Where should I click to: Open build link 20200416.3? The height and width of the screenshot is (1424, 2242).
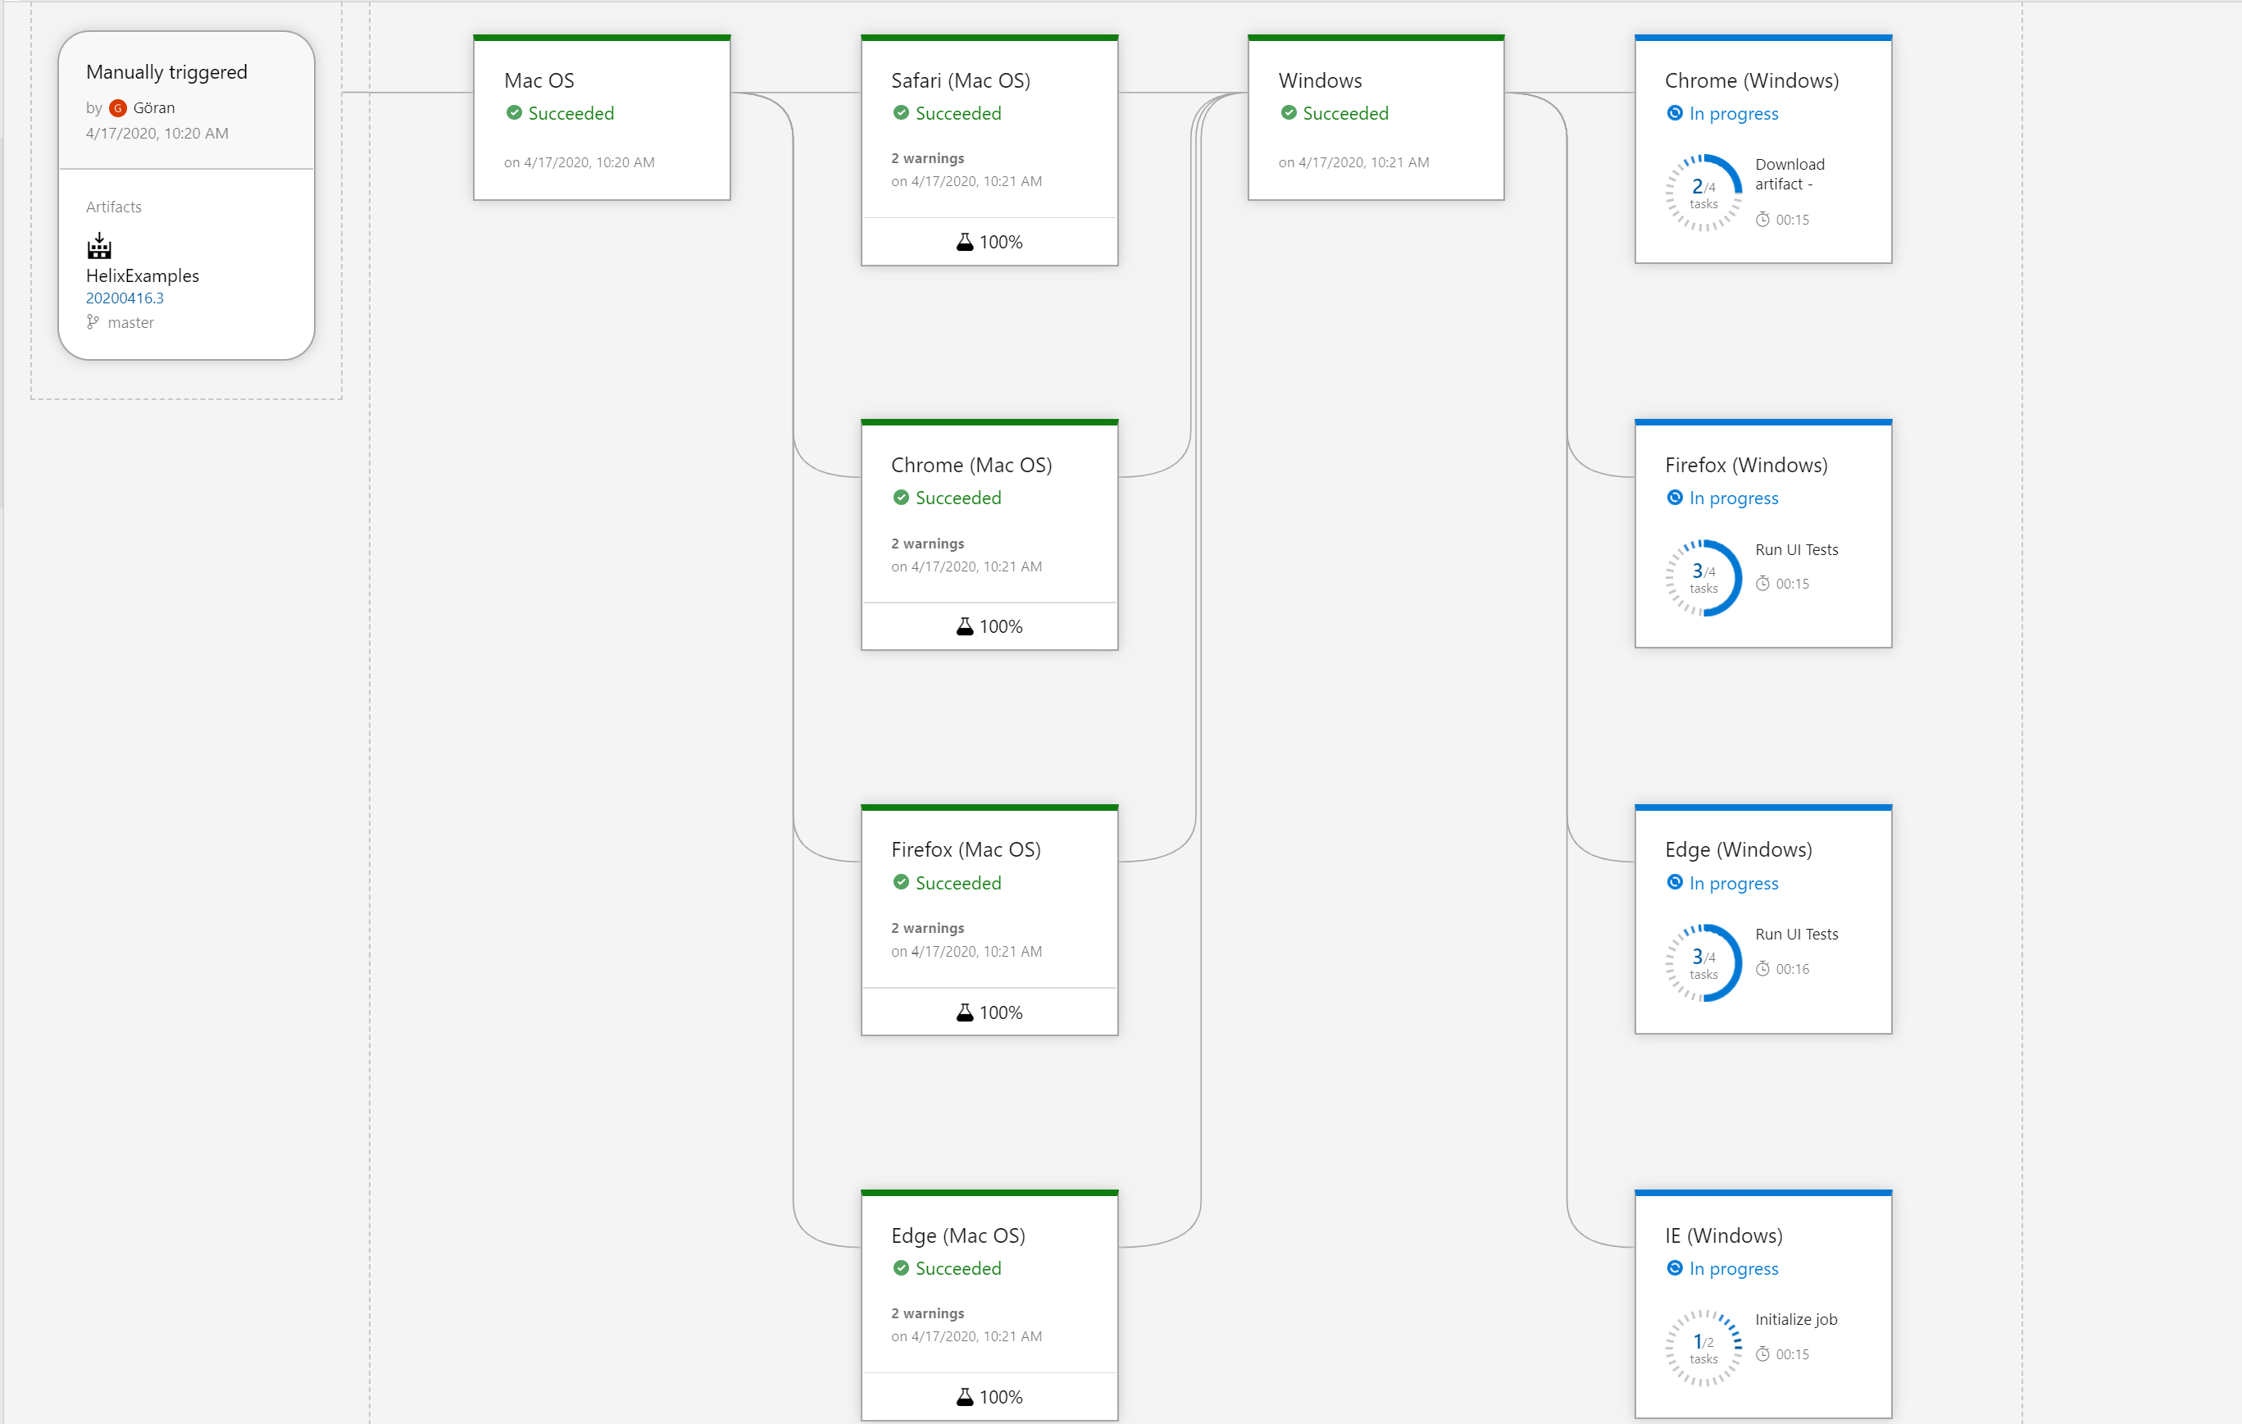[x=125, y=298]
